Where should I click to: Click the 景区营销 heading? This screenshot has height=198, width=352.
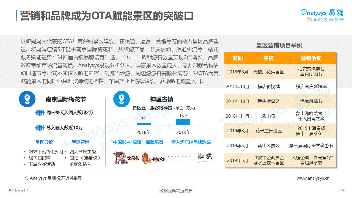[x=81, y=142]
